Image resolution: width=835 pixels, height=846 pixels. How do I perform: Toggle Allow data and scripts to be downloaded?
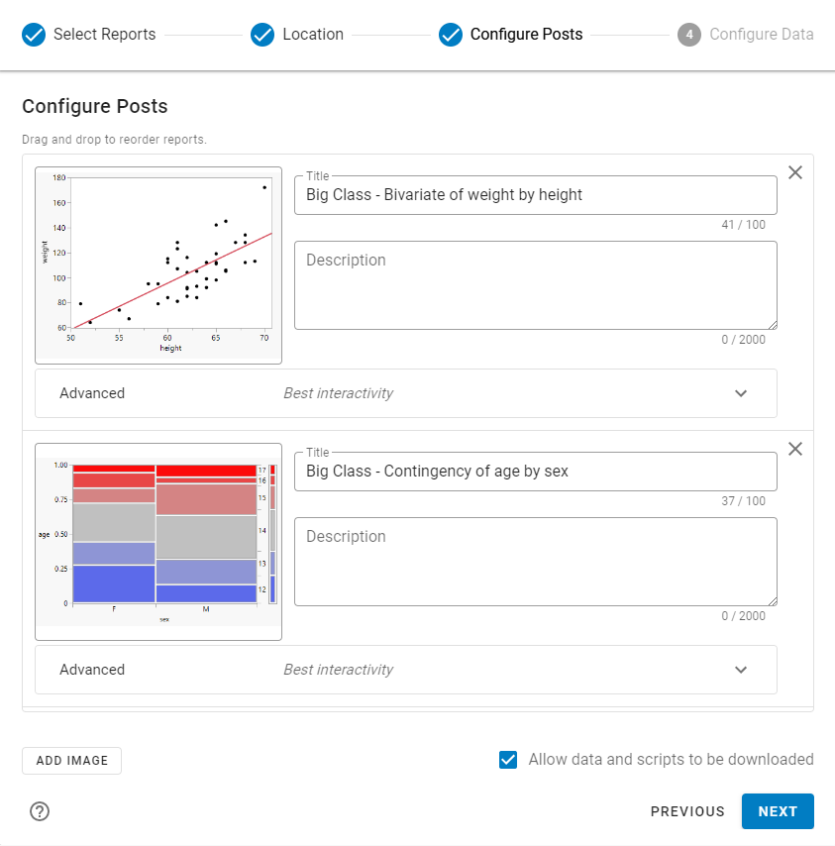(508, 760)
